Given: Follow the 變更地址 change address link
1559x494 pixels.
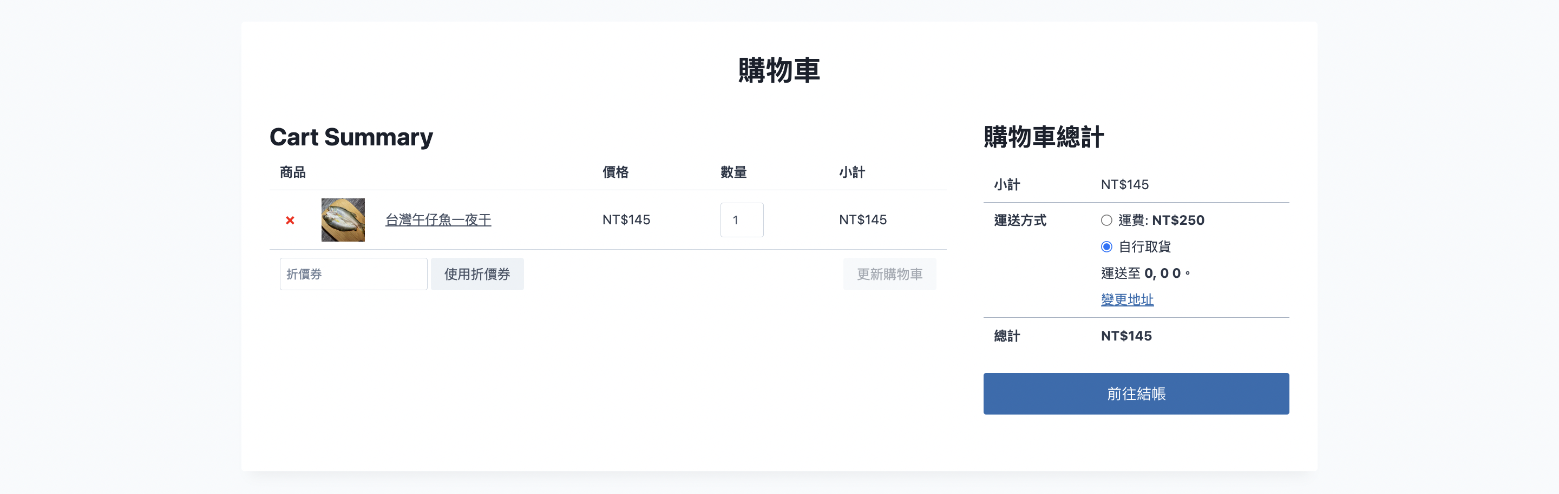Looking at the screenshot, I should [1127, 299].
